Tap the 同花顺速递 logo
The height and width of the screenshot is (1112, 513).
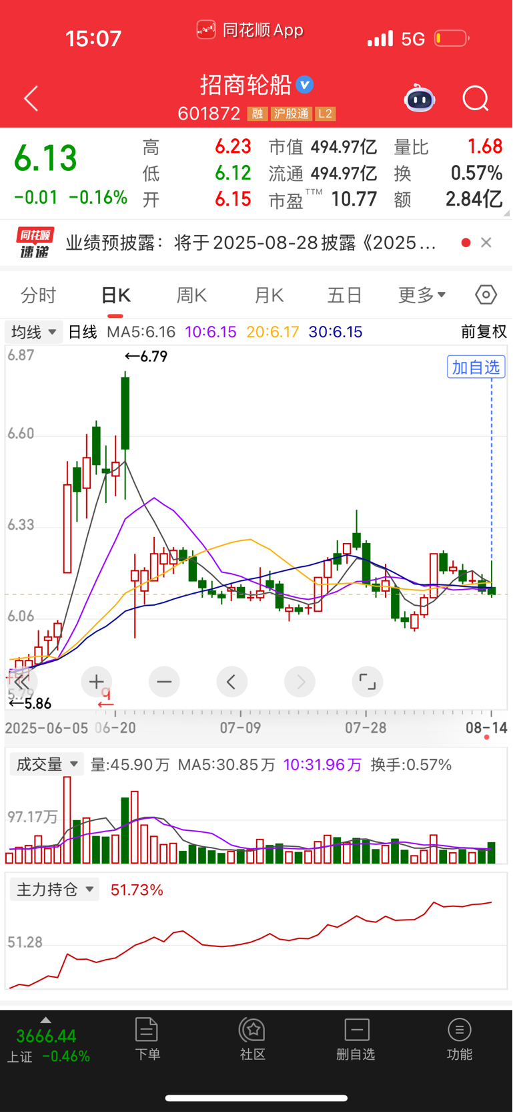[x=35, y=242]
